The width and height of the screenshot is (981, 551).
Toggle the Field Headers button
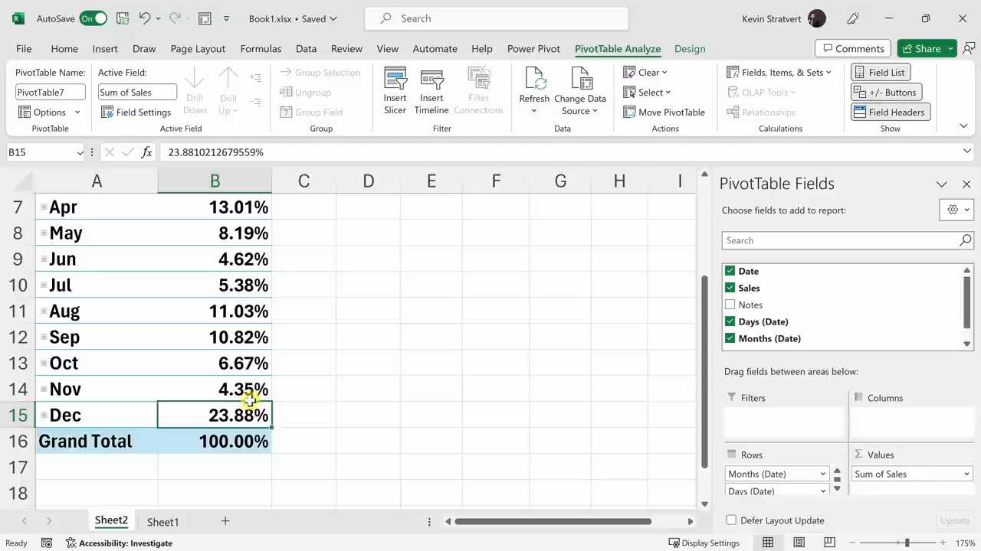click(891, 112)
